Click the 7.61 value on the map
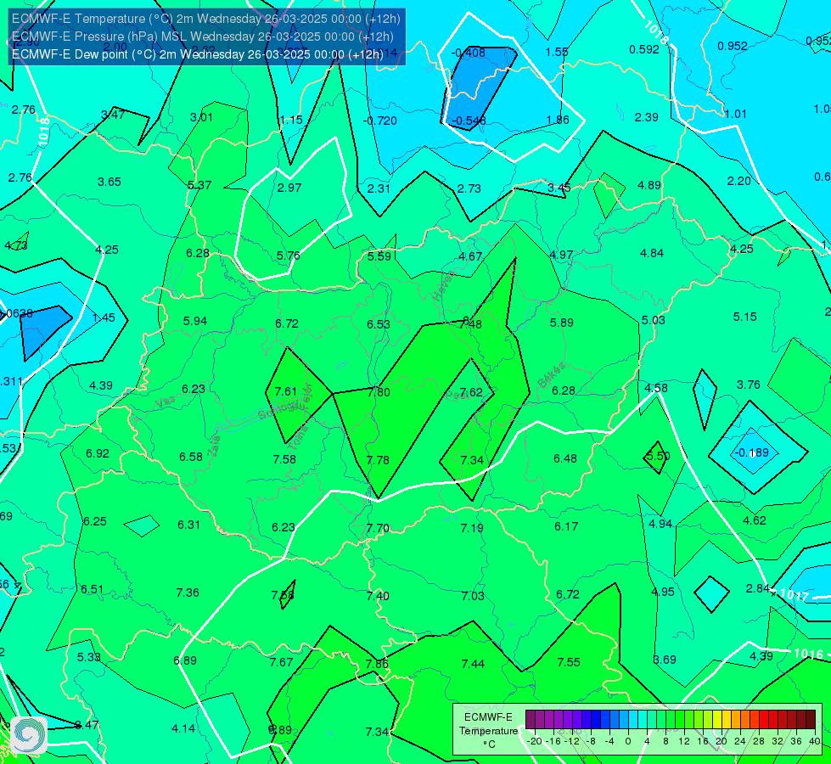The width and height of the screenshot is (831, 764). (x=286, y=392)
